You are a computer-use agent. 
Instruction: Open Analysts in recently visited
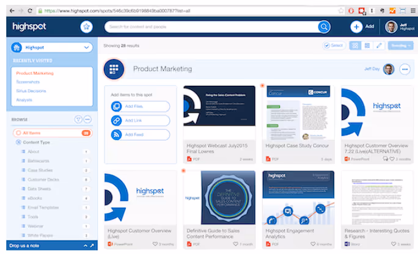coord(24,100)
